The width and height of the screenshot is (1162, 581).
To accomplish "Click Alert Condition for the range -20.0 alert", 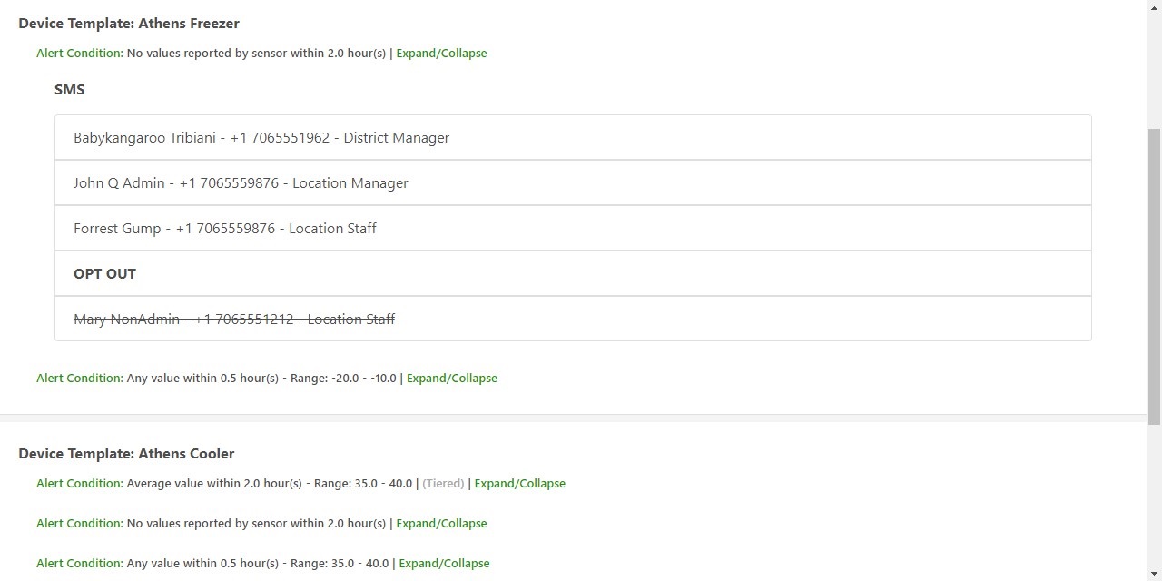I will (79, 378).
